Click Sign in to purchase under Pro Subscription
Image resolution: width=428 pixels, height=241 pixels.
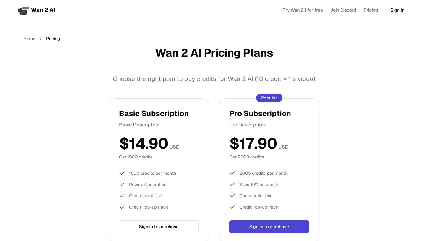(x=269, y=227)
